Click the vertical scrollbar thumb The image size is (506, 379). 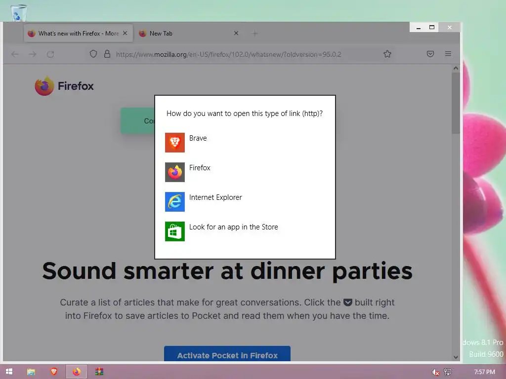(x=456, y=103)
